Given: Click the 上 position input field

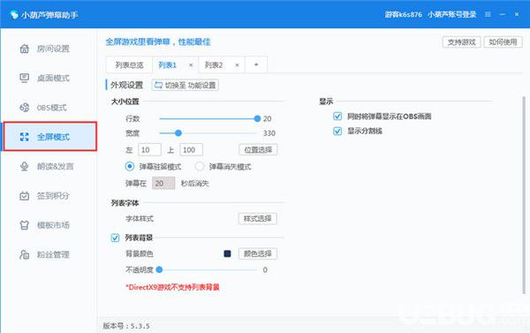Looking at the screenshot, I should (x=191, y=150).
